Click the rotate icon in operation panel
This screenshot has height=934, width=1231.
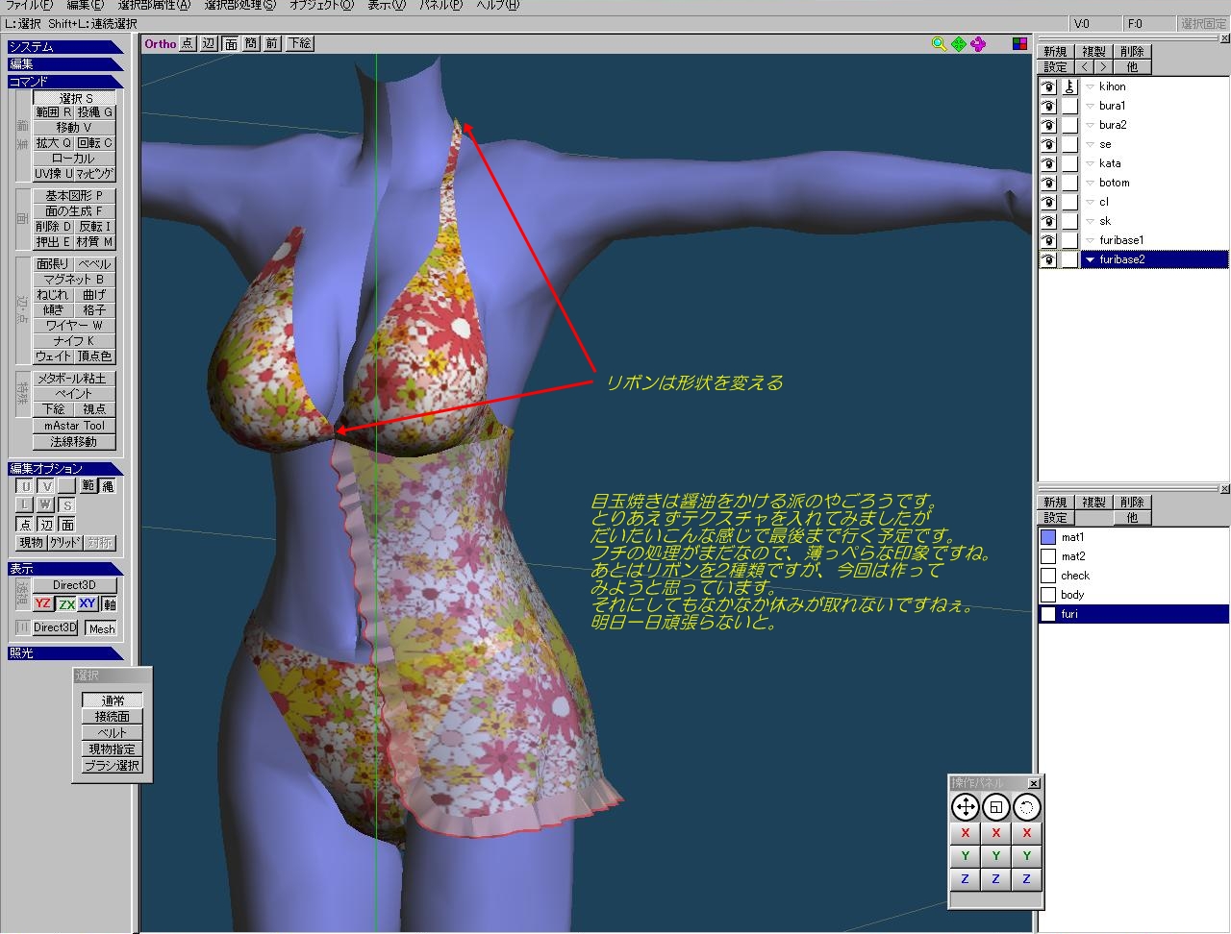coord(1026,808)
